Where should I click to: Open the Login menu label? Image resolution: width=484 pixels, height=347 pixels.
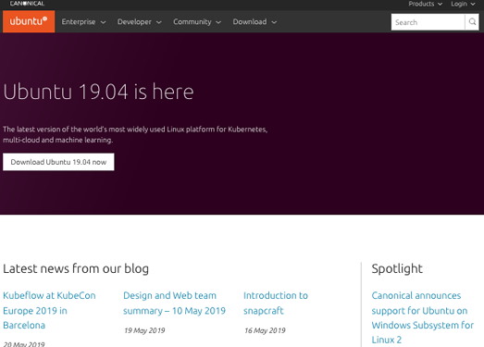(x=459, y=4)
